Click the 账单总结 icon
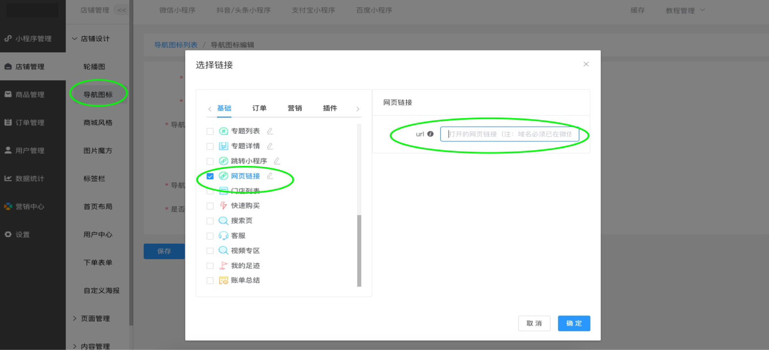The image size is (769, 350). tap(223, 280)
